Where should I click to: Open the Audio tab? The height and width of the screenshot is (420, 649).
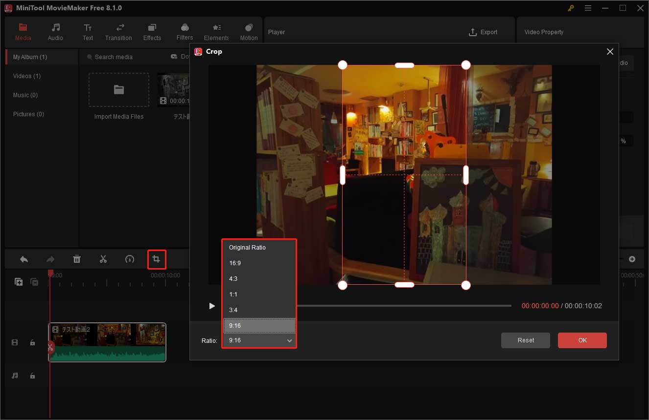pos(55,32)
